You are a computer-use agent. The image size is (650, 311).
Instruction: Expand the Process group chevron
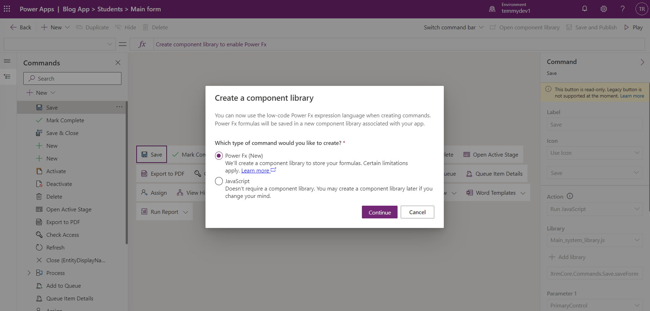[x=29, y=273]
